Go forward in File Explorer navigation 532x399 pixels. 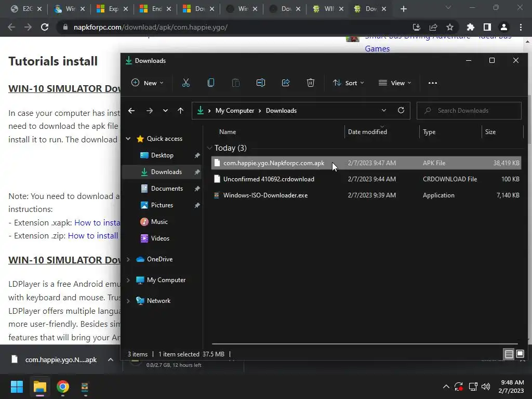pyautogui.click(x=149, y=111)
